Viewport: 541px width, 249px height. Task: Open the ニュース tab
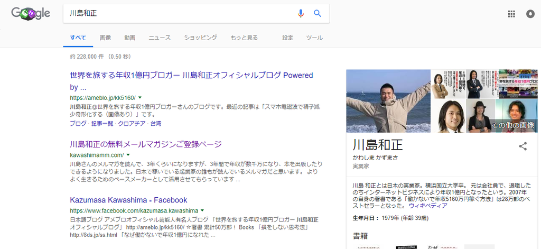[160, 38]
